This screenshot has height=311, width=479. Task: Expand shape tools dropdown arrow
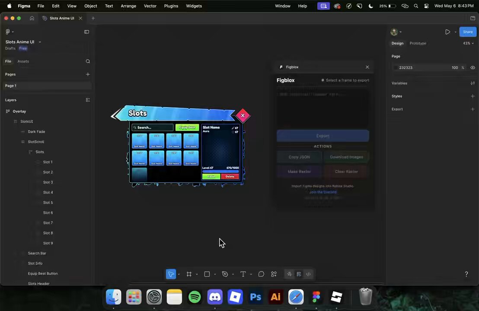pos(215,274)
